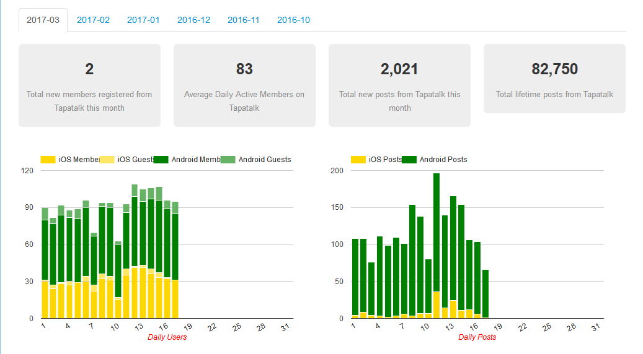643x354 pixels.
Task: Click the '2,021' new posts value
Action: pyautogui.click(x=399, y=69)
